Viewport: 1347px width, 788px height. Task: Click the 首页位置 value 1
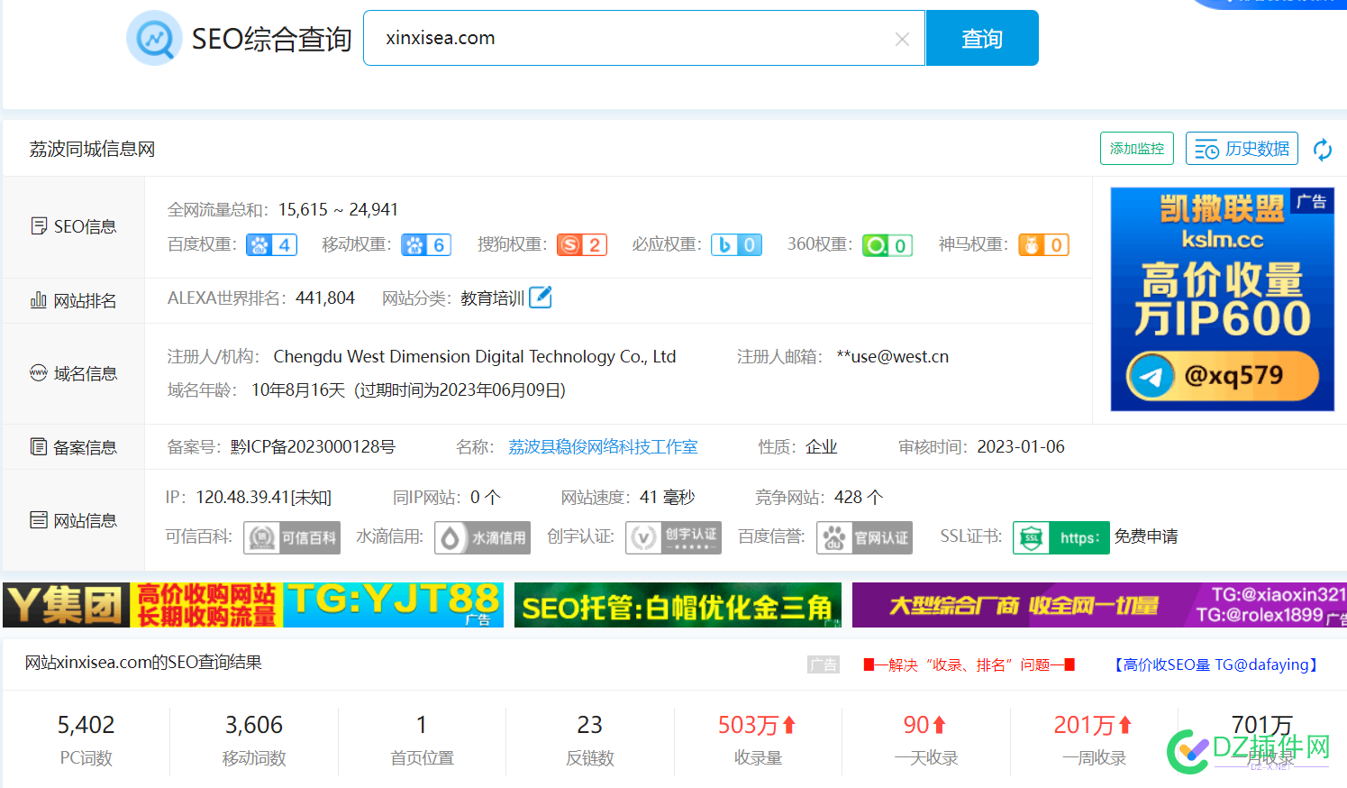(422, 725)
